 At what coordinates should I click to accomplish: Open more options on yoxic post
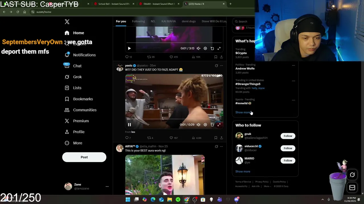pyautogui.click(x=222, y=66)
